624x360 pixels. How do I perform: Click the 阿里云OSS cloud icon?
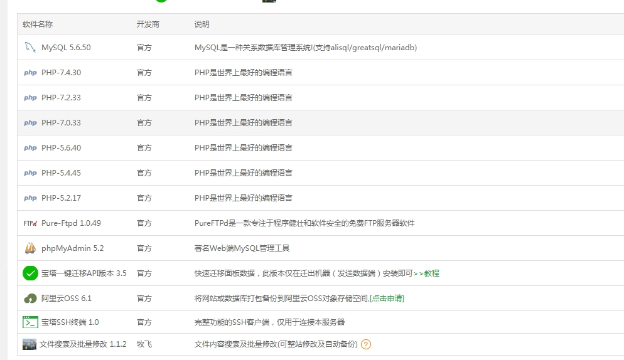coord(30,299)
